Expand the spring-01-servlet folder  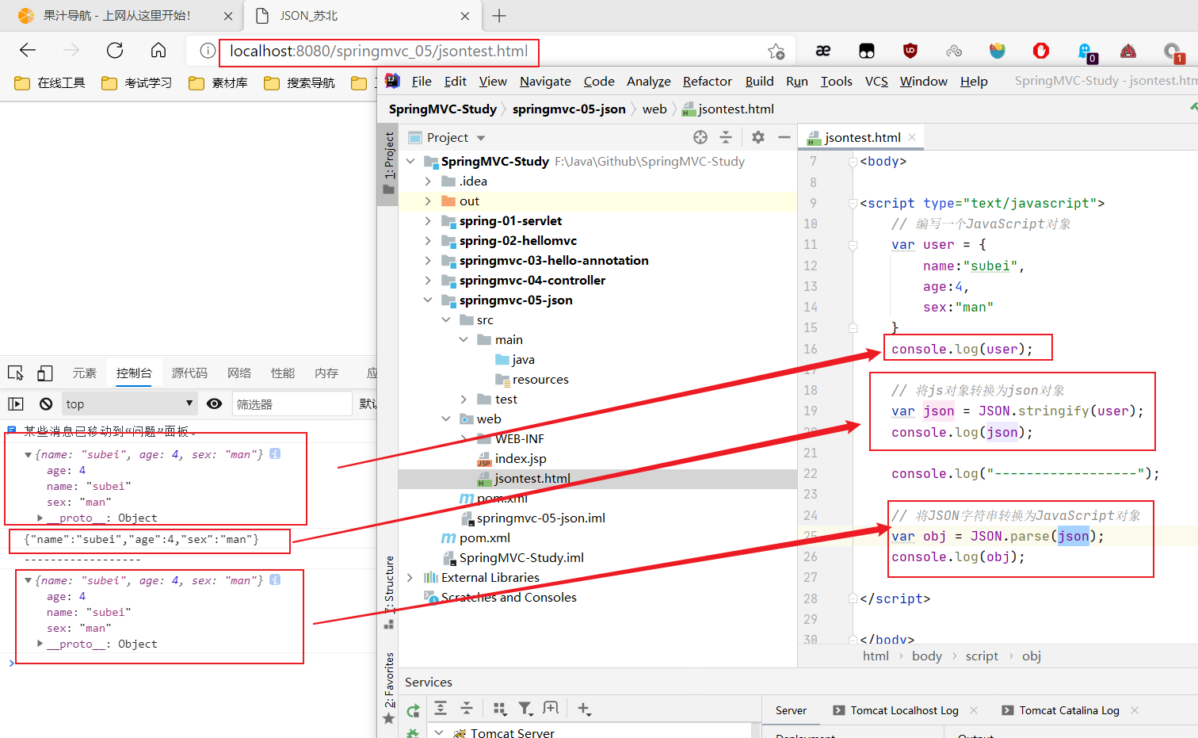[428, 221]
